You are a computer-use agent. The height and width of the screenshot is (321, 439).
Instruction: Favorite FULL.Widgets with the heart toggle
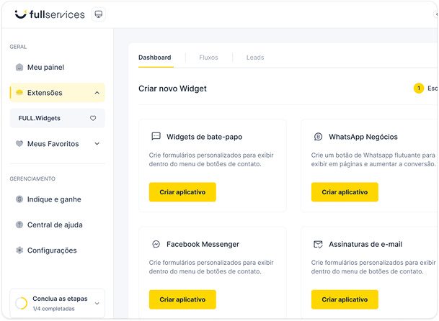(x=93, y=118)
